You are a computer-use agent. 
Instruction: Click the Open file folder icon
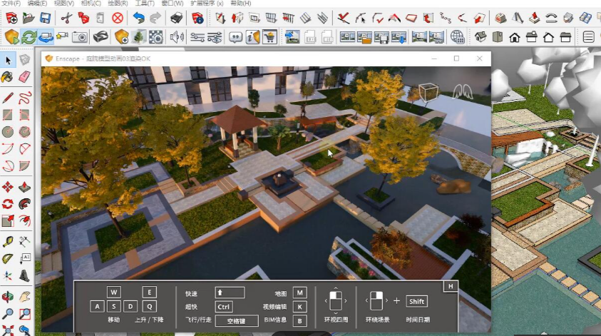point(29,18)
